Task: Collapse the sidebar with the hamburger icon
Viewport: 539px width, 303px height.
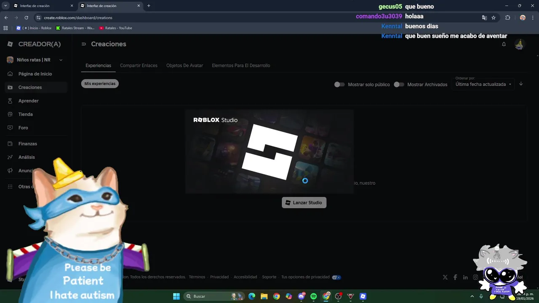Action: click(x=84, y=44)
